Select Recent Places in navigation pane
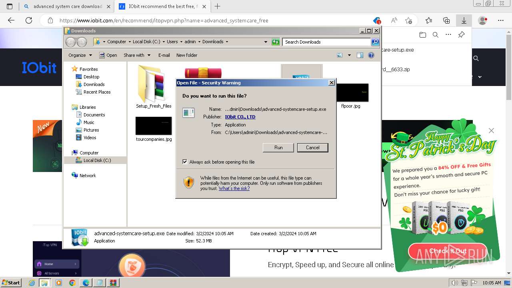 [x=97, y=92]
